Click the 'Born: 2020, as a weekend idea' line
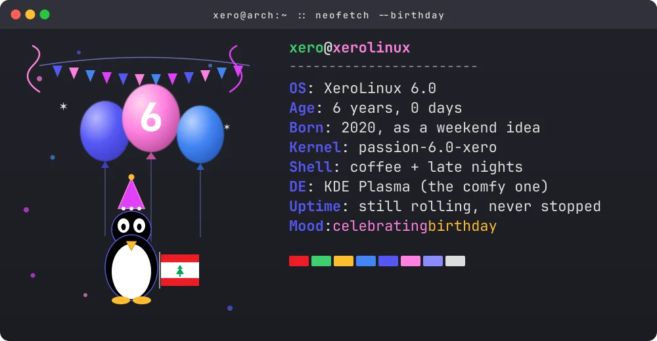Viewport: 657px width, 341px height. 415,128
